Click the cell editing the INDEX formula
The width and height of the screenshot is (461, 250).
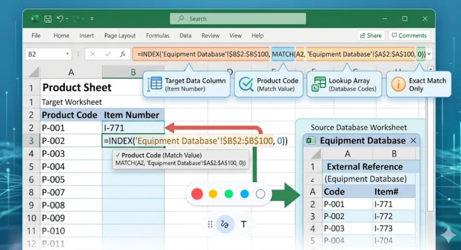pyautogui.click(x=133, y=141)
